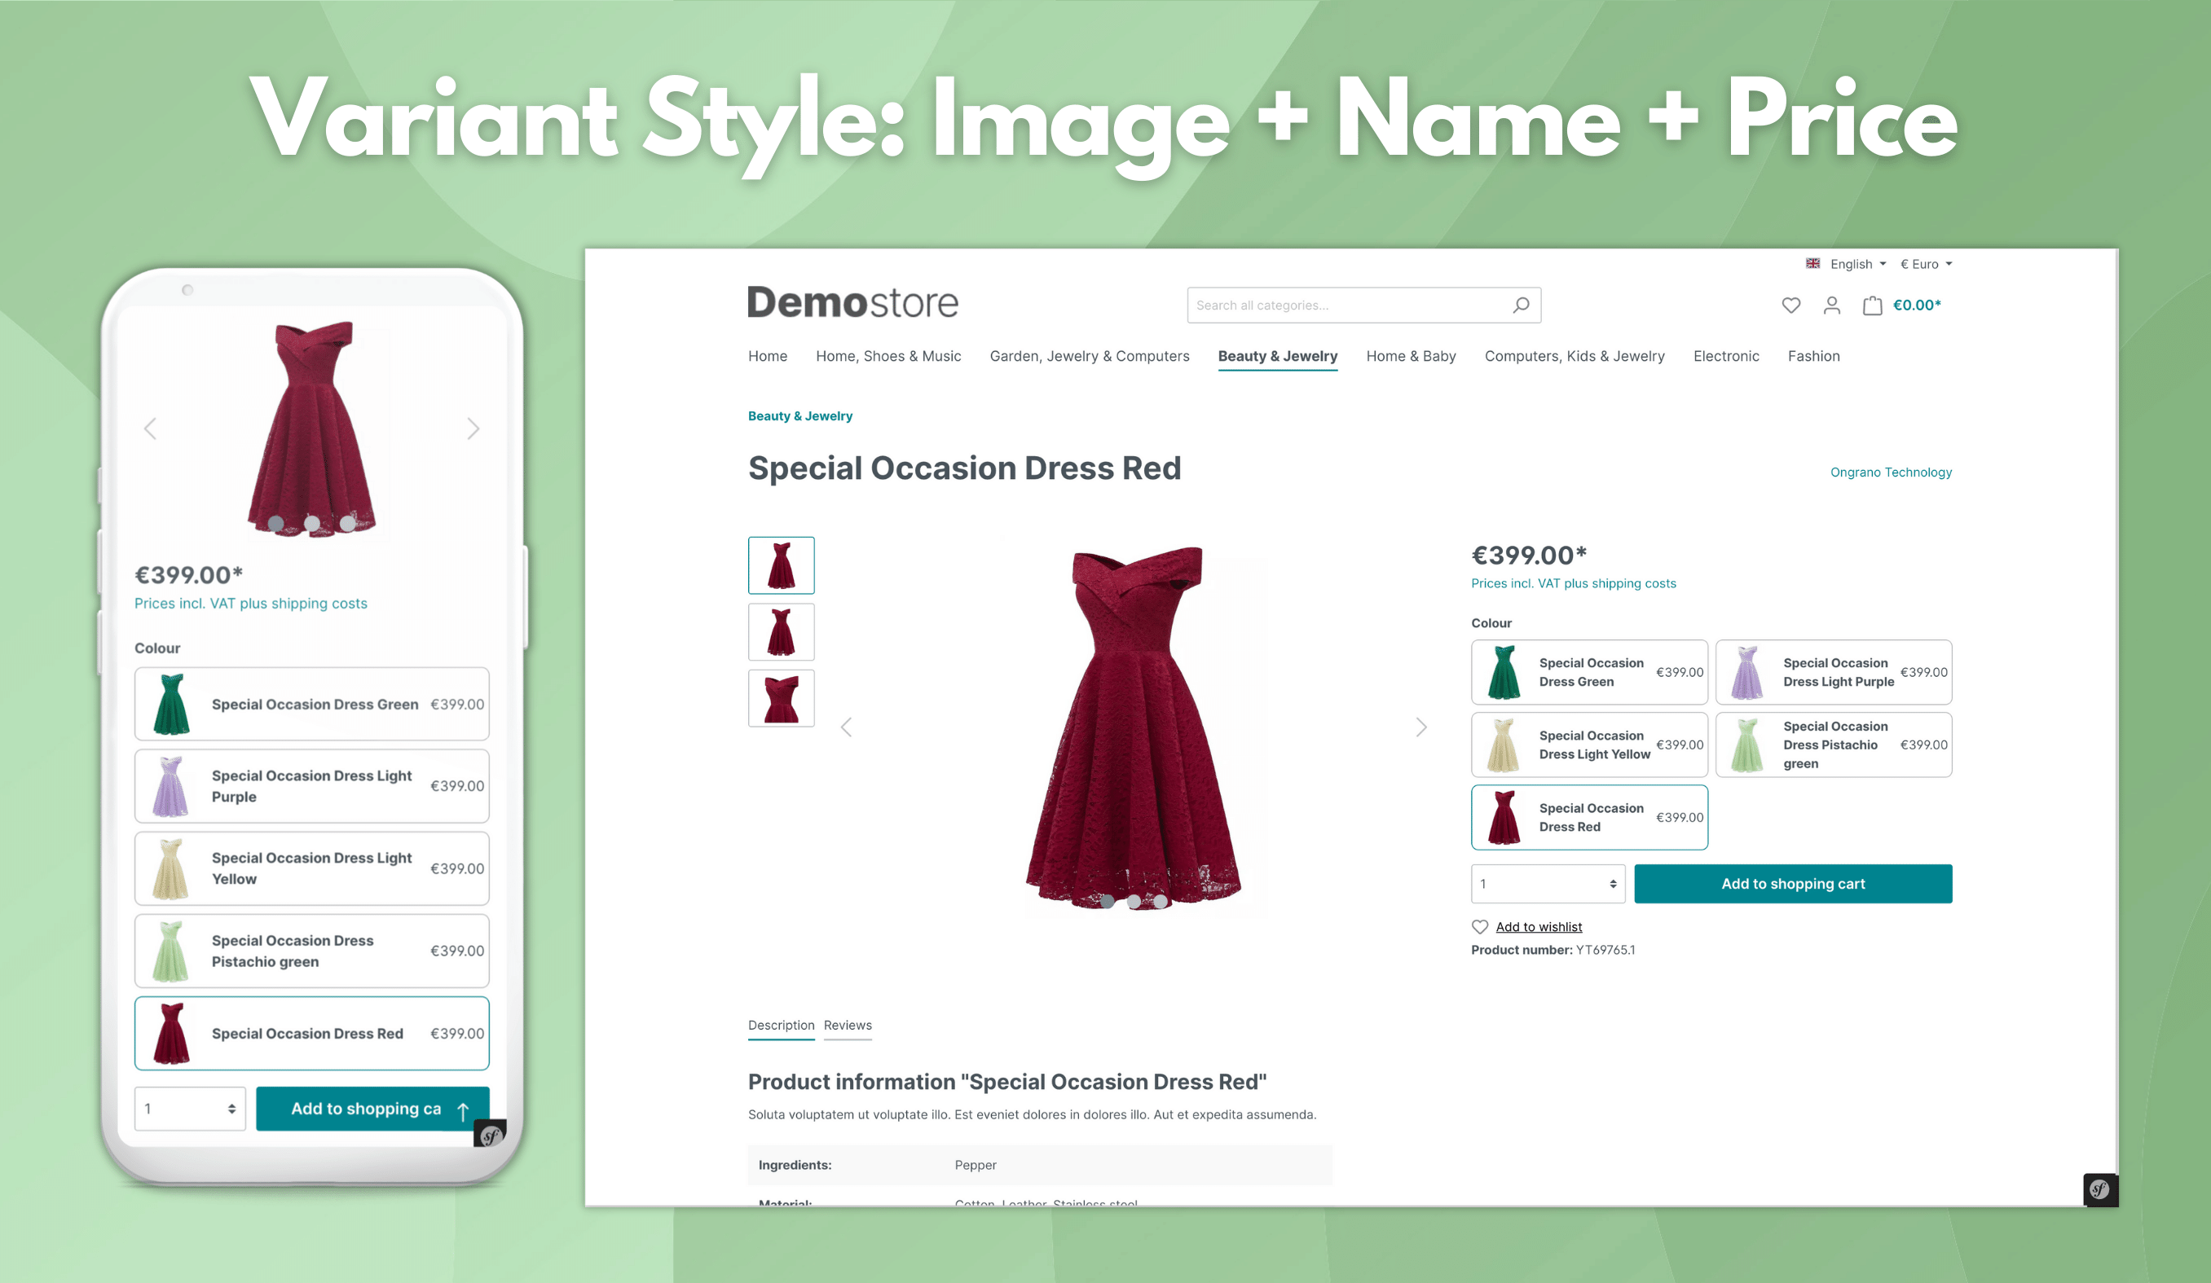Image resolution: width=2211 pixels, height=1283 pixels.
Task: Open the account user icon
Action: pyautogui.click(x=1831, y=305)
